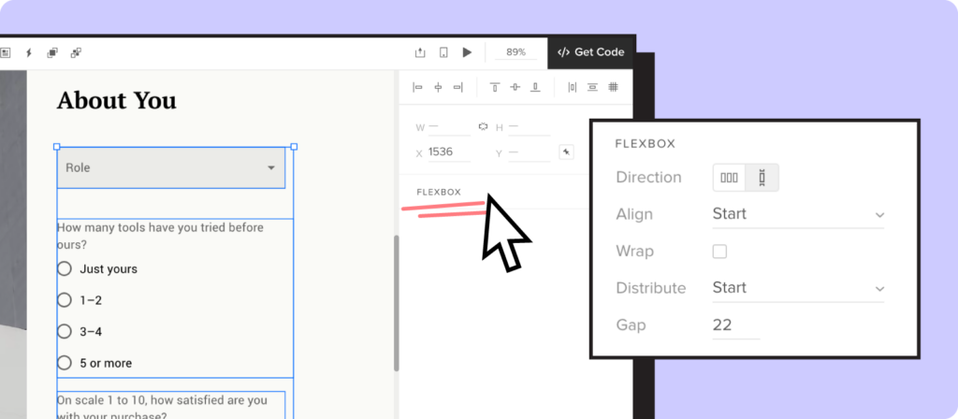Select the "Just yours" radio option
Screen dimensions: 958x419
tap(65, 268)
